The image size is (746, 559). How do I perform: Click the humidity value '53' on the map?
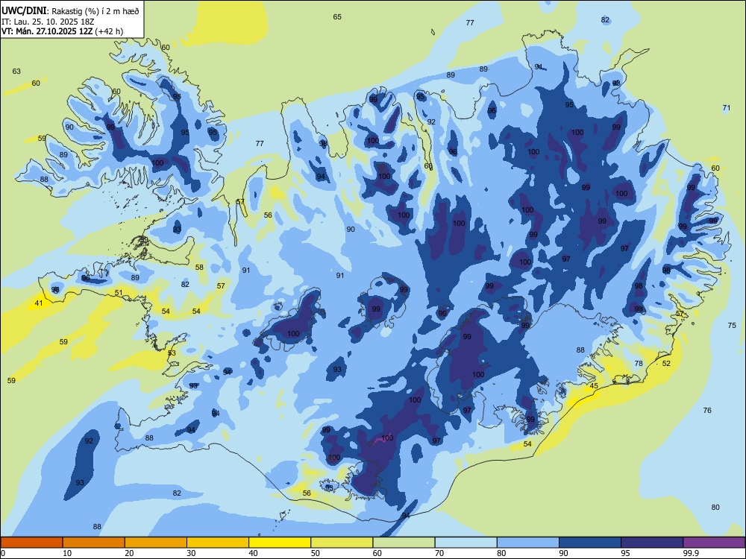pos(172,353)
